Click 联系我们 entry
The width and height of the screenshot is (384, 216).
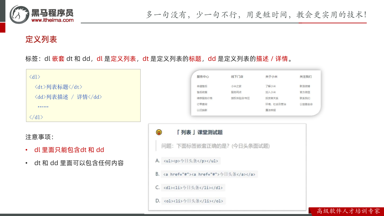point(305,98)
